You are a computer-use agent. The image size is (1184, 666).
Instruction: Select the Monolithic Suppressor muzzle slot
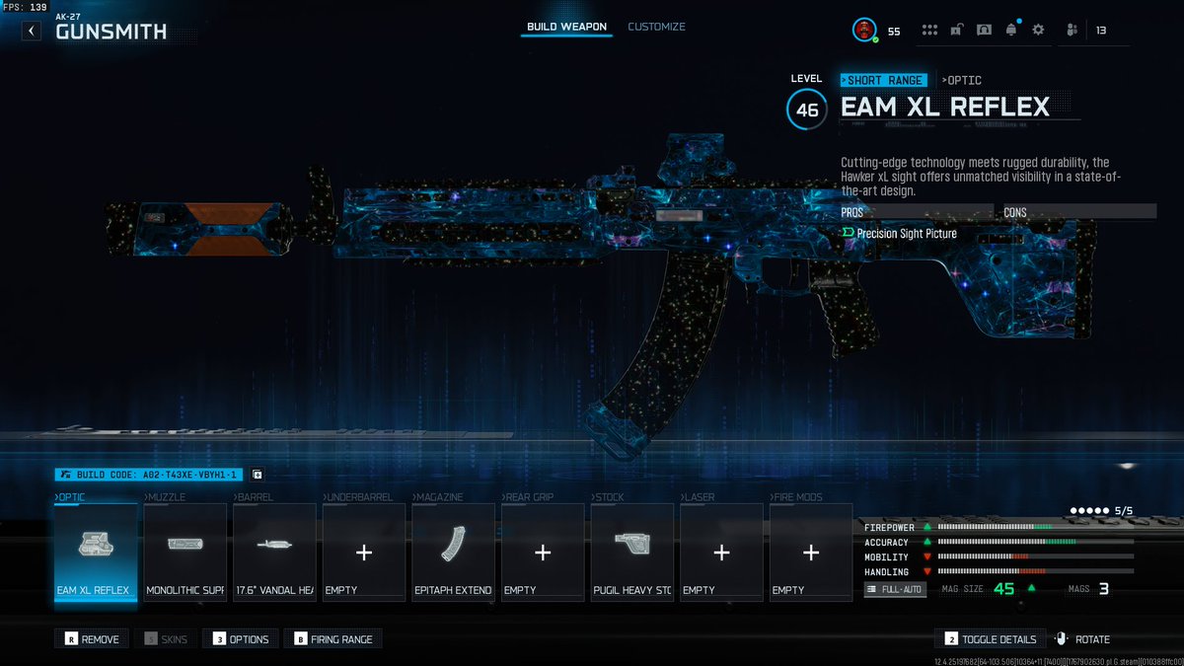pyautogui.click(x=185, y=552)
